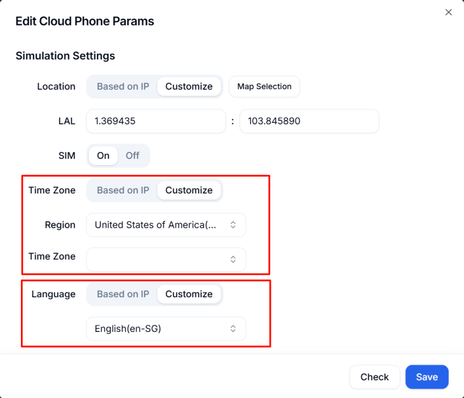Set Location to Based on IP
464x398 pixels.
[x=123, y=86]
